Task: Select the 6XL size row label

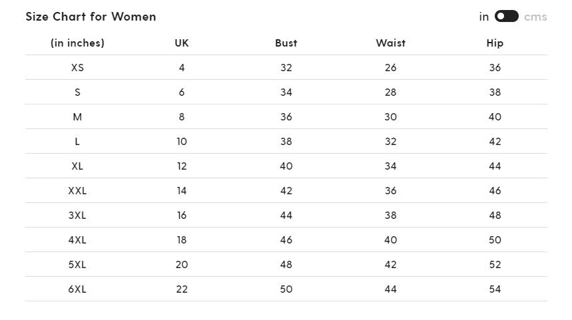Action: pos(77,289)
